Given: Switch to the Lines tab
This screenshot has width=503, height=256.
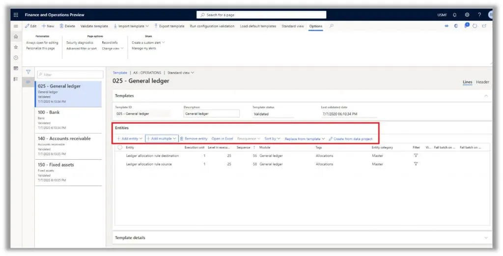Looking at the screenshot, I should tap(468, 82).
